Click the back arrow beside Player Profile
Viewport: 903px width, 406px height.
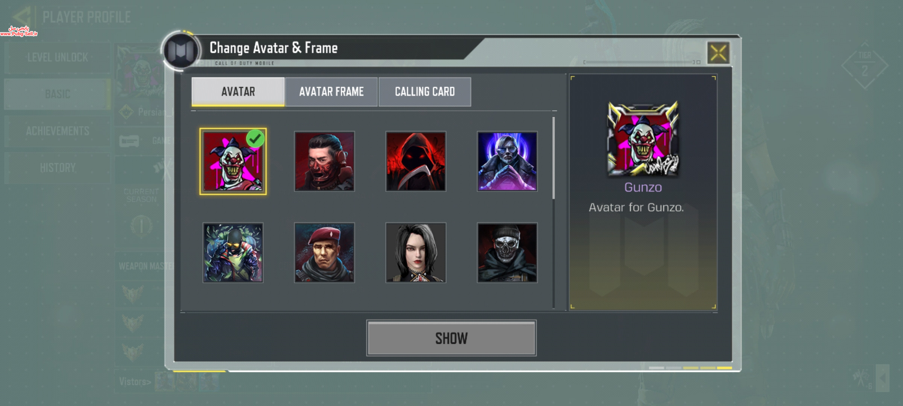click(21, 17)
